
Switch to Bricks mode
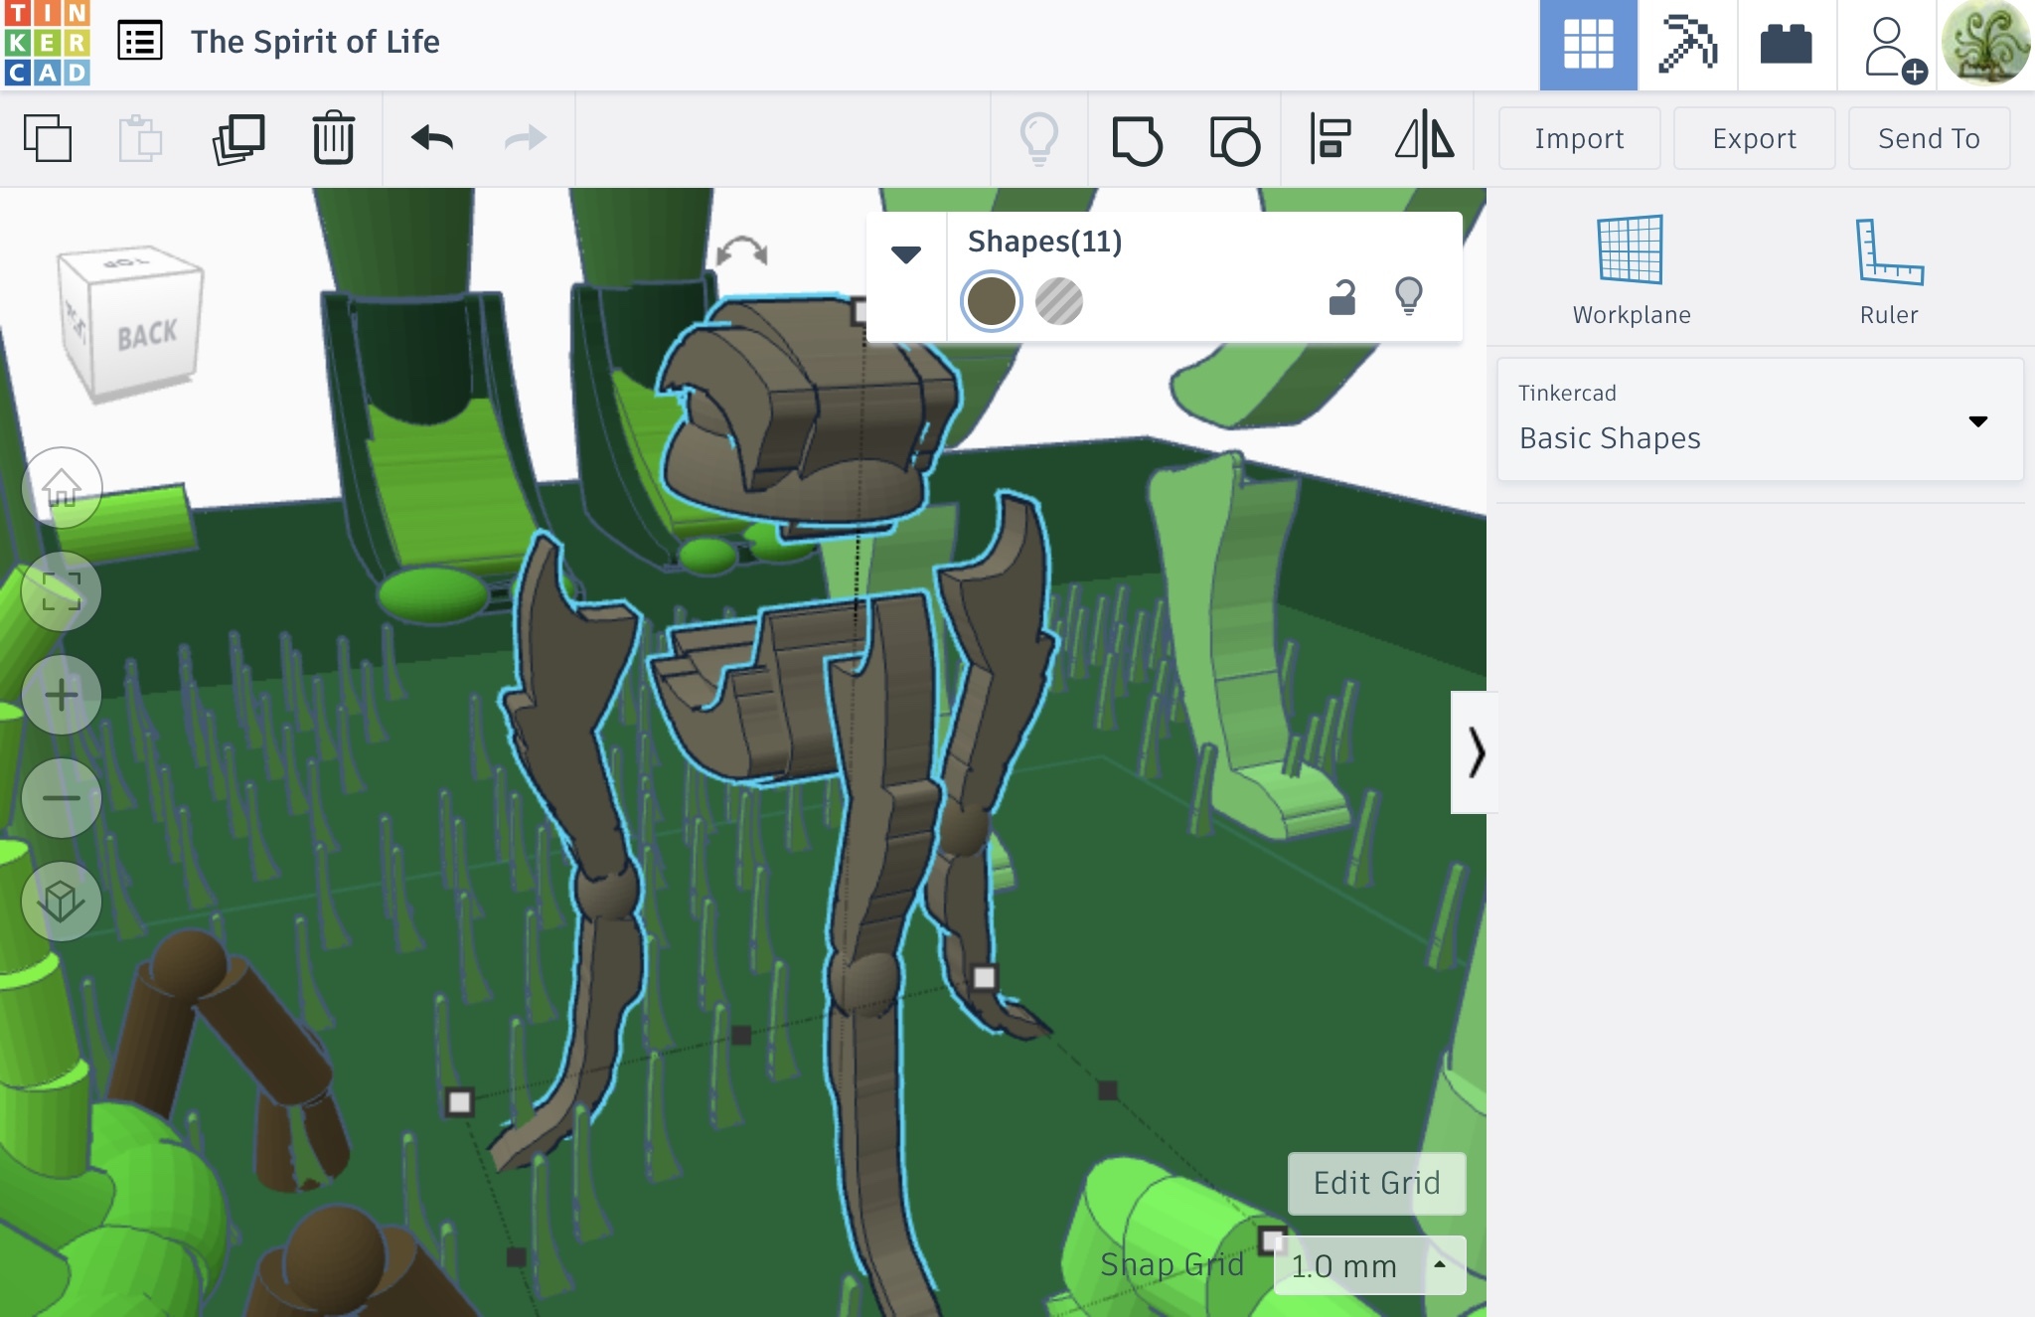[1787, 45]
